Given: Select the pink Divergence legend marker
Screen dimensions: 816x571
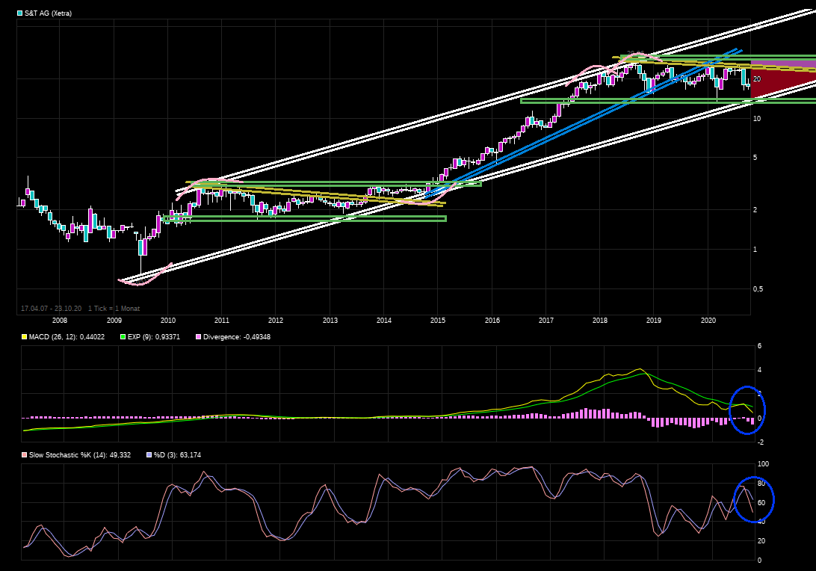Looking at the screenshot, I should pos(198,337).
